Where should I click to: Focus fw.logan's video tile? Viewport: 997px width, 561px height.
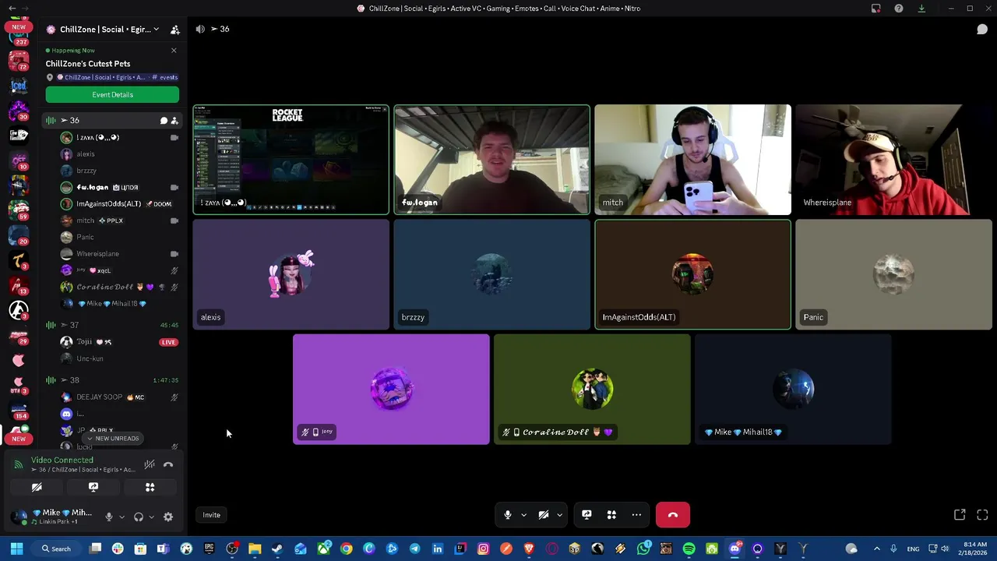point(492,160)
